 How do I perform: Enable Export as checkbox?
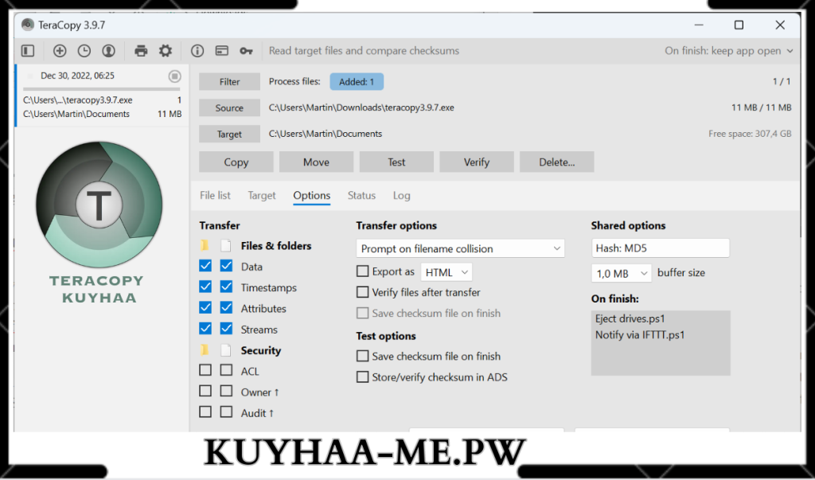362,271
